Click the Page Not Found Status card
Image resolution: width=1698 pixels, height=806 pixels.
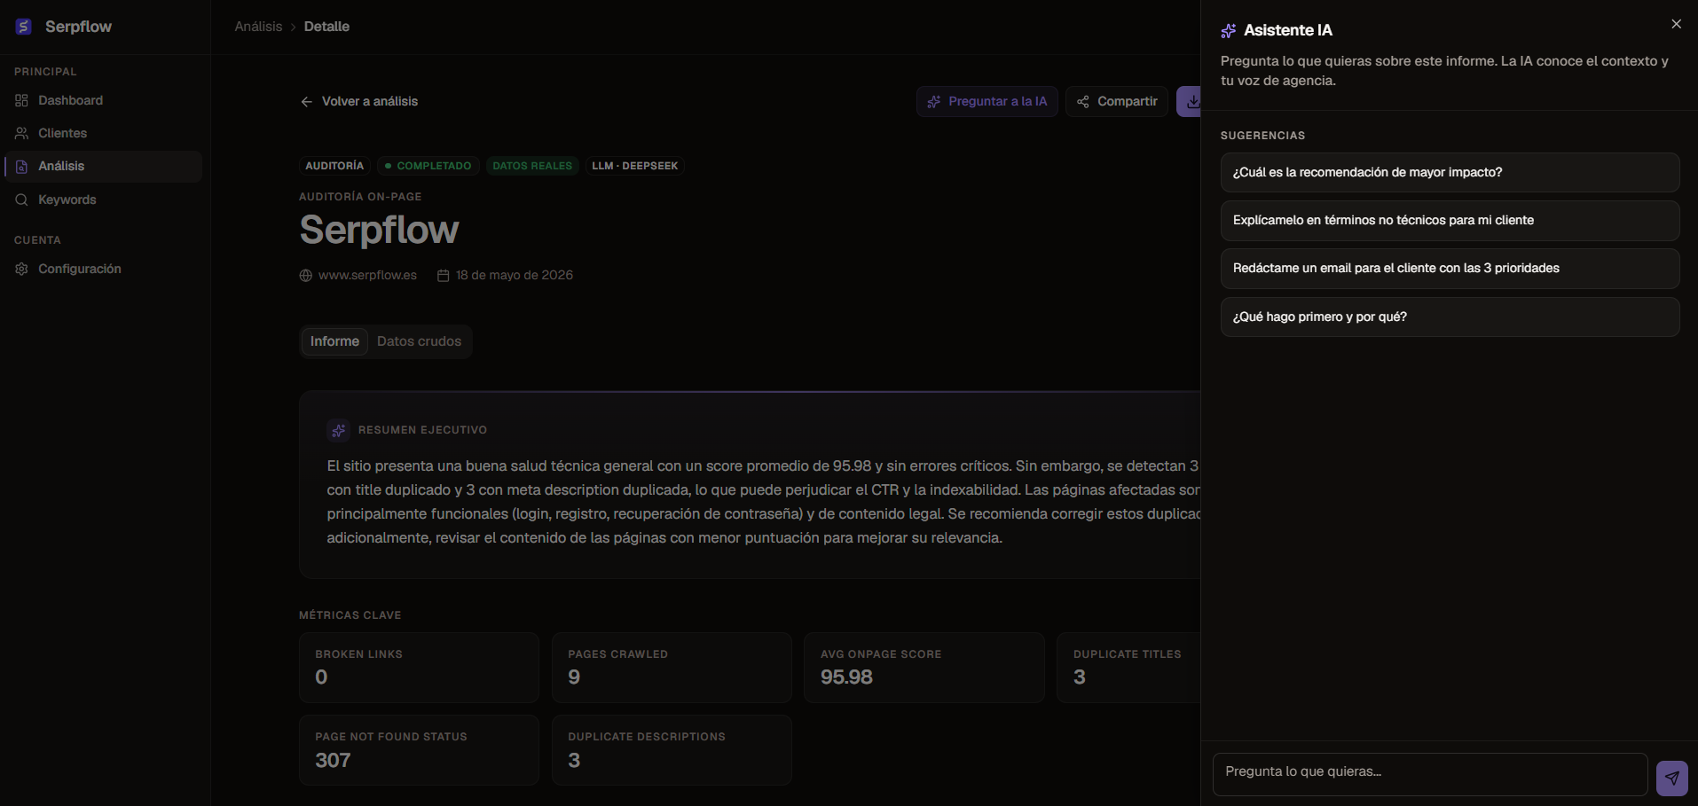click(x=419, y=750)
